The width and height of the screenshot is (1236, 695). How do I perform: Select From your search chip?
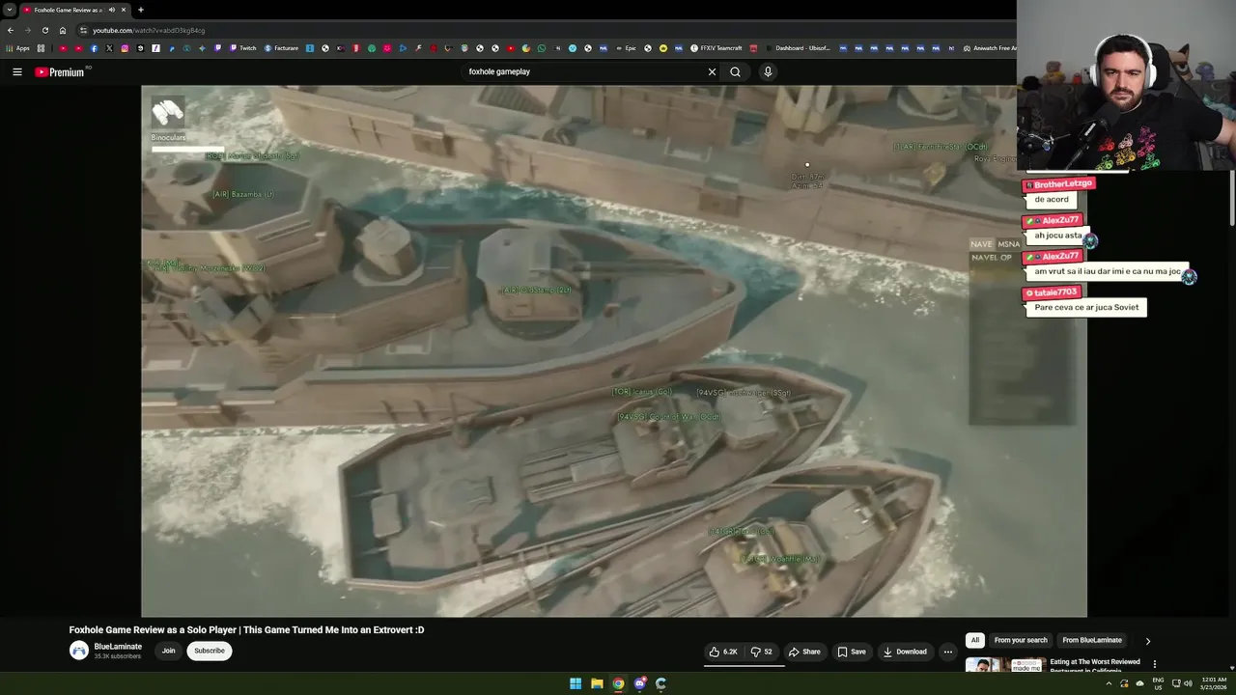[x=1021, y=640]
